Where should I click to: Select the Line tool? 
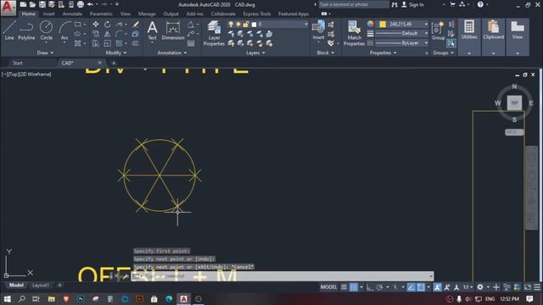click(x=9, y=30)
